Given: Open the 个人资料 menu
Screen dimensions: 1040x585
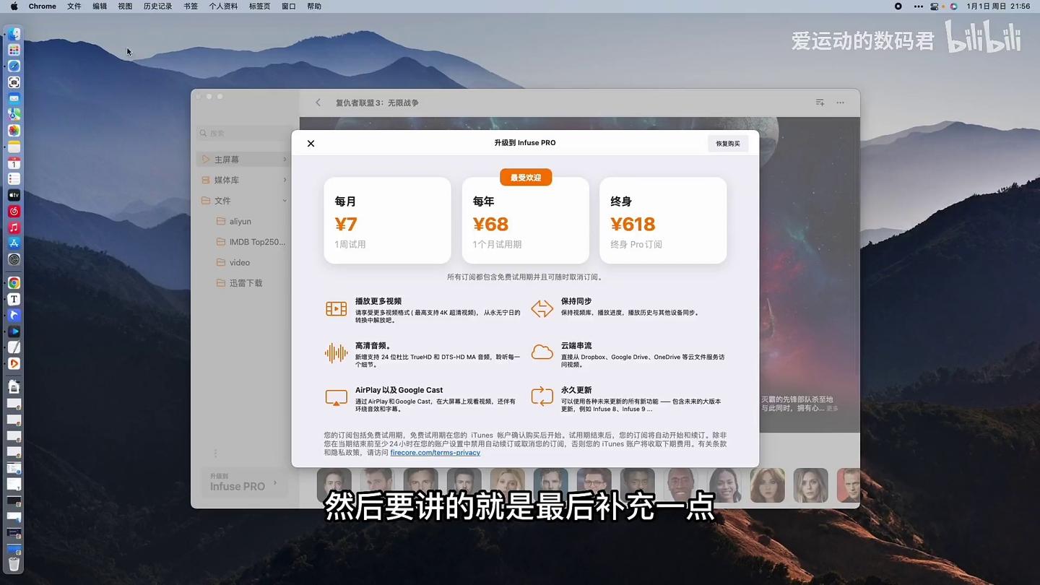Looking at the screenshot, I should [x=223, y=6].
